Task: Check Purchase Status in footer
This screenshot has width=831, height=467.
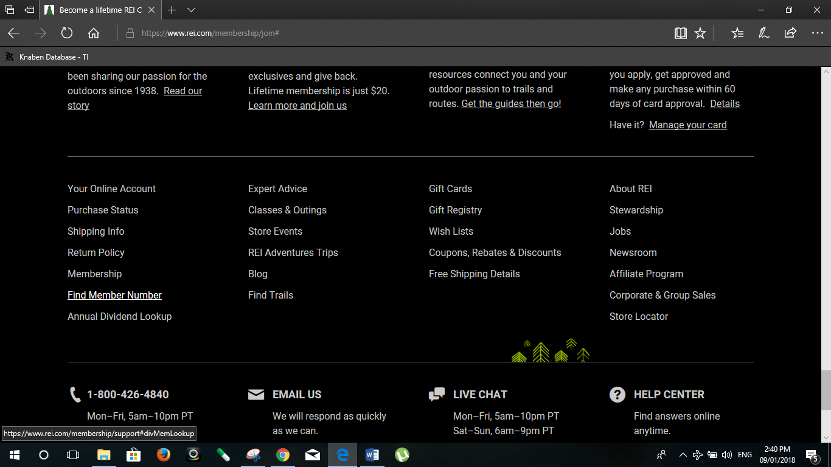Action: pyautogui.click(x=103, y=210)
